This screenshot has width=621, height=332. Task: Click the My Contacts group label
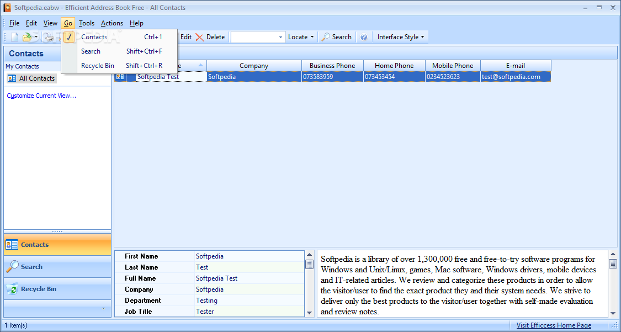(x=22, y=66)
